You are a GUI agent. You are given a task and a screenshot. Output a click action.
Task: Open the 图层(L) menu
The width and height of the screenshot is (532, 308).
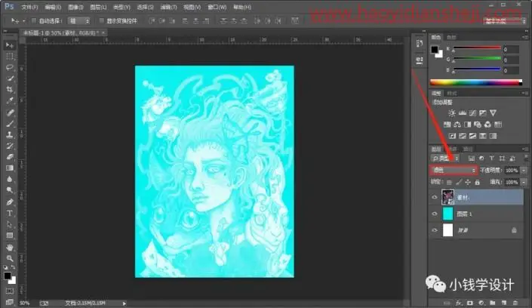[98, 7]
